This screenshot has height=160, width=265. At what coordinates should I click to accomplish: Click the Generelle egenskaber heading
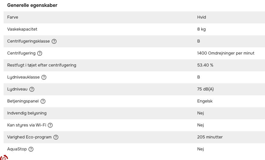click(32, 5)
